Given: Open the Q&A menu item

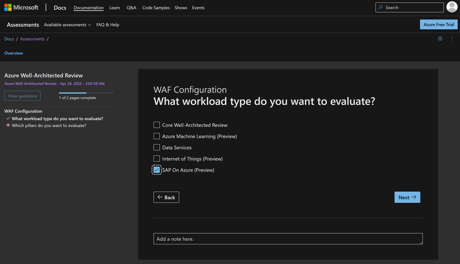Looking at the screenshot, I should point(131,8).
